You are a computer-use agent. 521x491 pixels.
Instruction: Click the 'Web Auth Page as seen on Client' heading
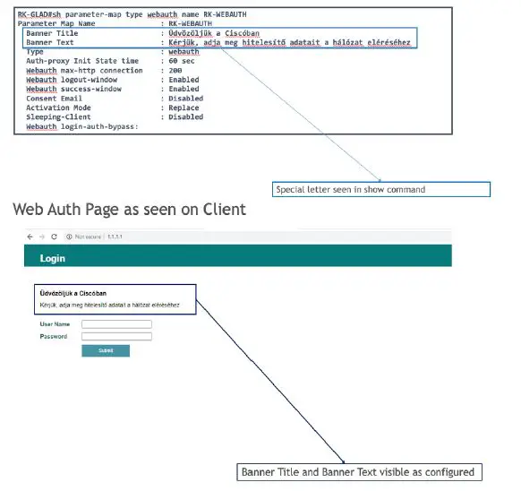coord(129,210)
